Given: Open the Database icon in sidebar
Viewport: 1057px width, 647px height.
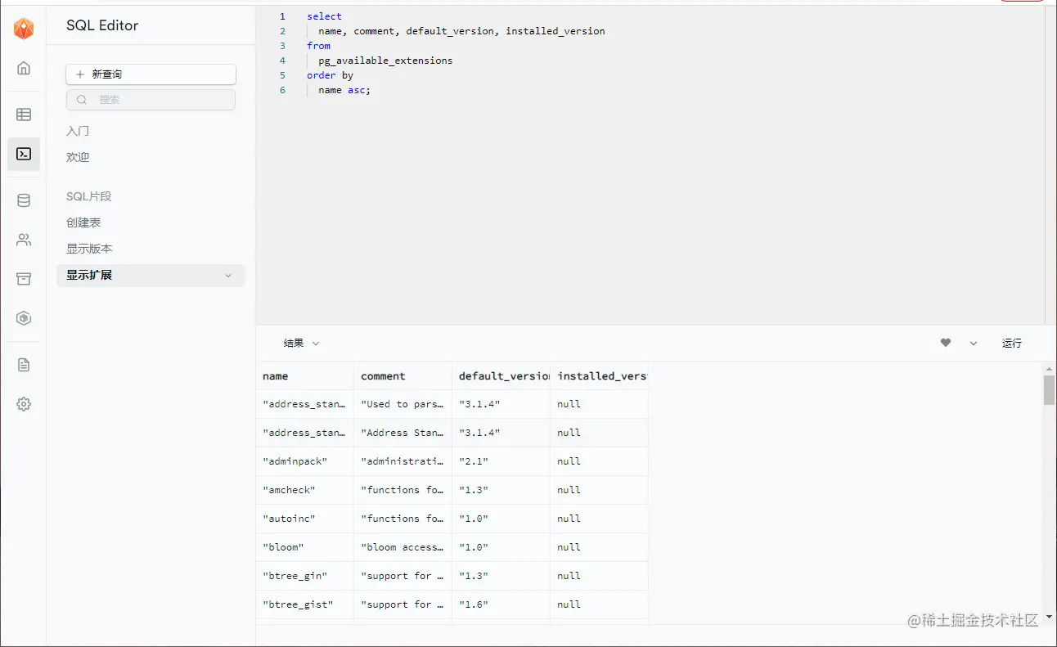Looking at the screenshot, I should [24, 200].
